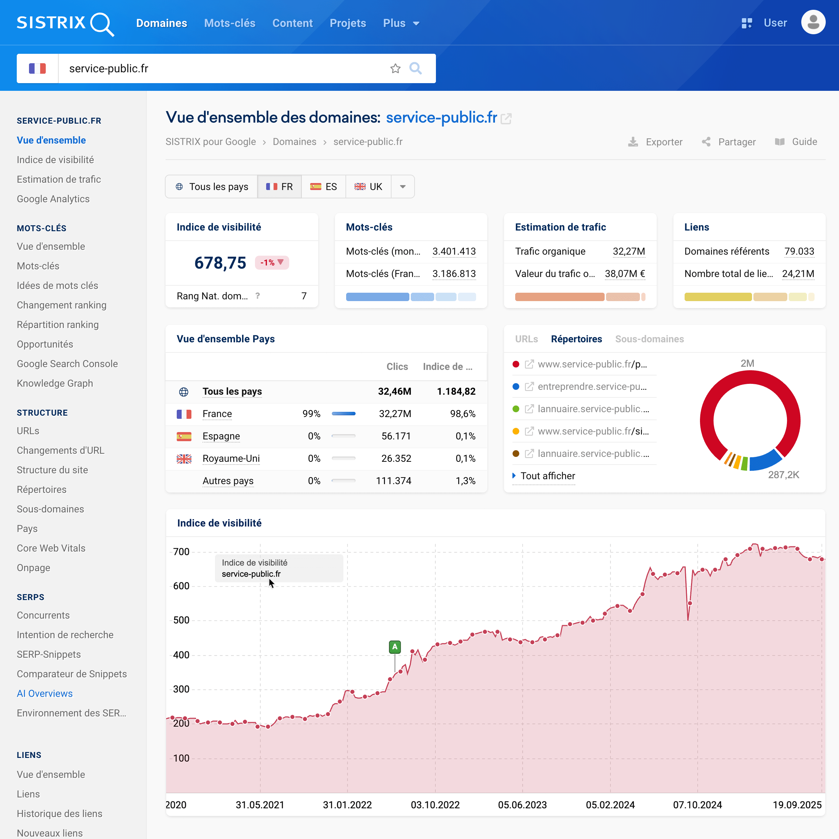The height and width of the screenshot is (839, 839).
Task: Click the Partager share icon
Action: tap(706, 142)
